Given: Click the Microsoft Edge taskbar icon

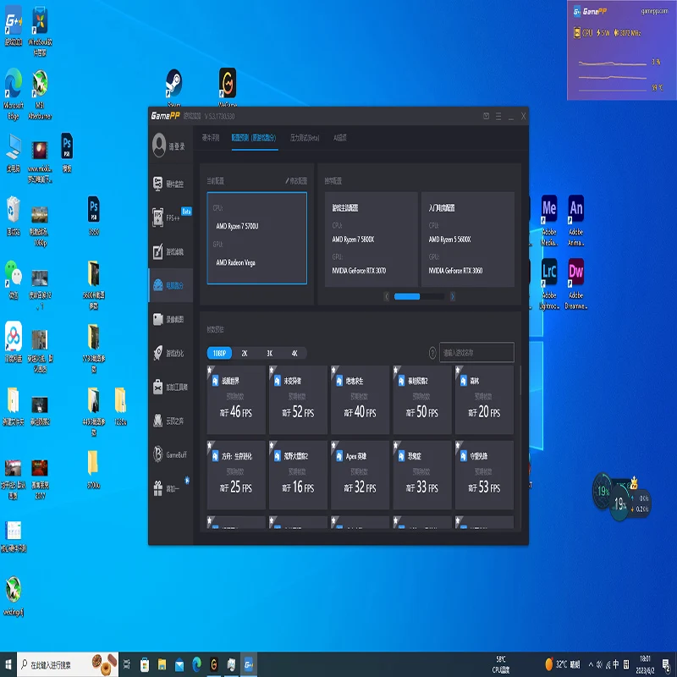Looking at the screenshot, I should tap(196, 664).
